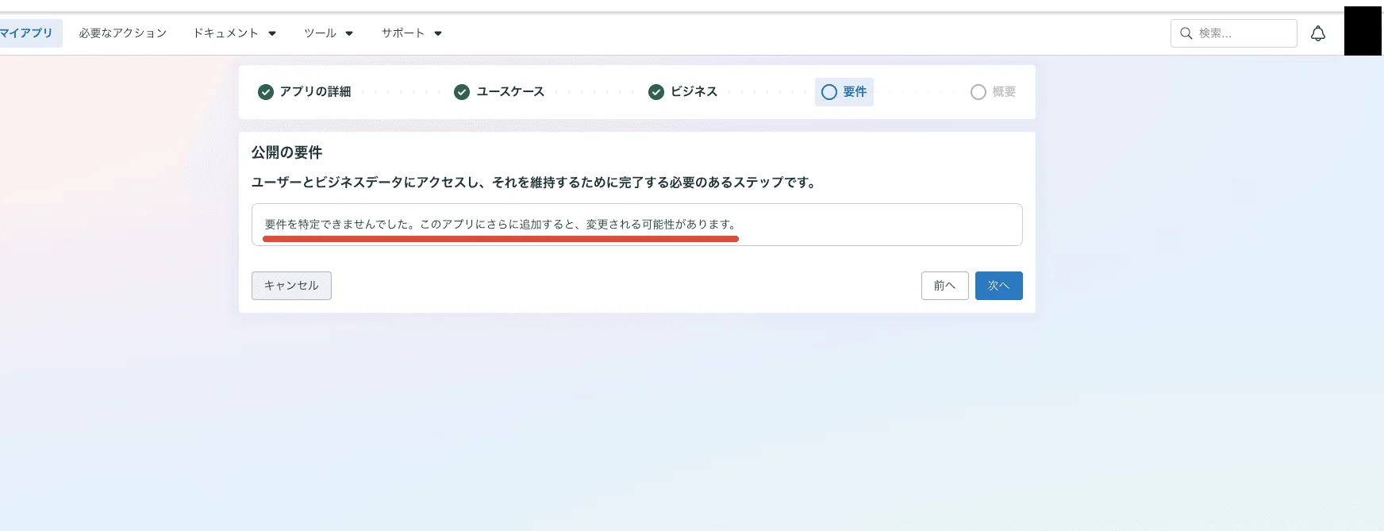Click the 要件 step label
Screen dimensions: 1384x531
[855, 92]
